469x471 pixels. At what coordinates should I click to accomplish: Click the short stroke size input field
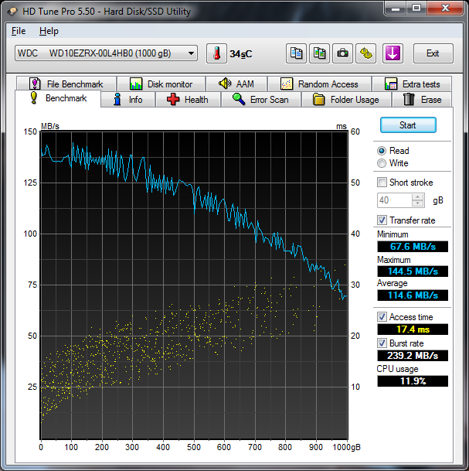394,200
